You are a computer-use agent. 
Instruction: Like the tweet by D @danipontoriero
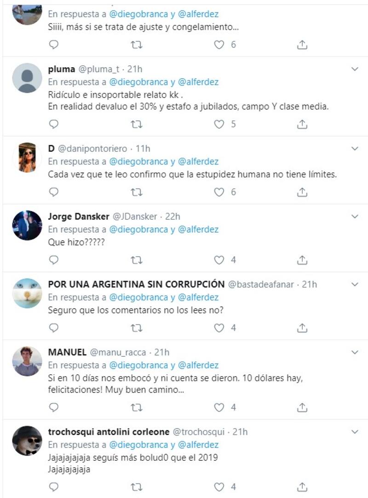pos(219,192)
